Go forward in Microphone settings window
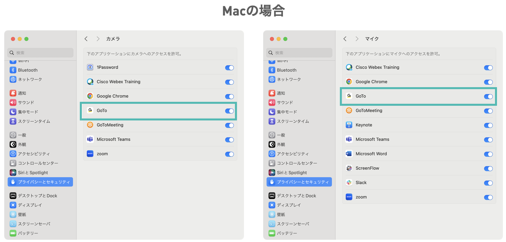Viewport: 506px width, 242px height. pos(357,39)
